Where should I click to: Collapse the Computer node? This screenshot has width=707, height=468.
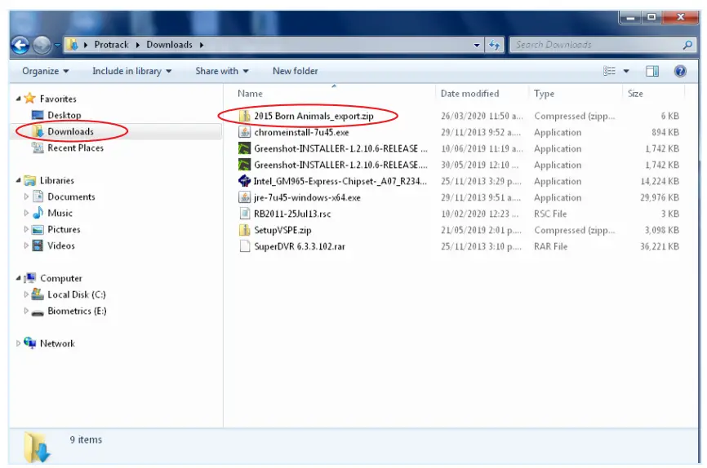(x=19, y=278)
